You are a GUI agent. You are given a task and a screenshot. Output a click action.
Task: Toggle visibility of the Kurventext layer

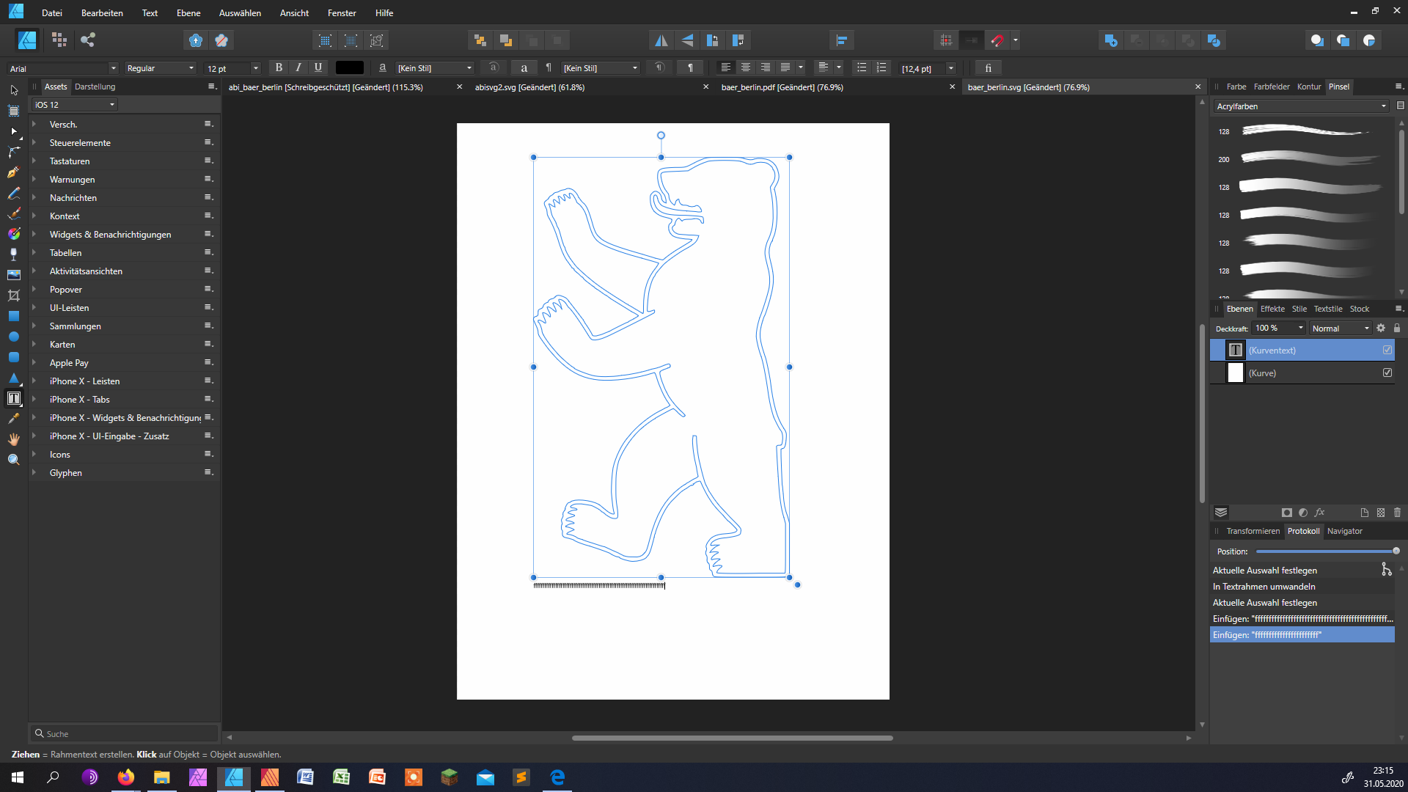(x=1387, y=350)
